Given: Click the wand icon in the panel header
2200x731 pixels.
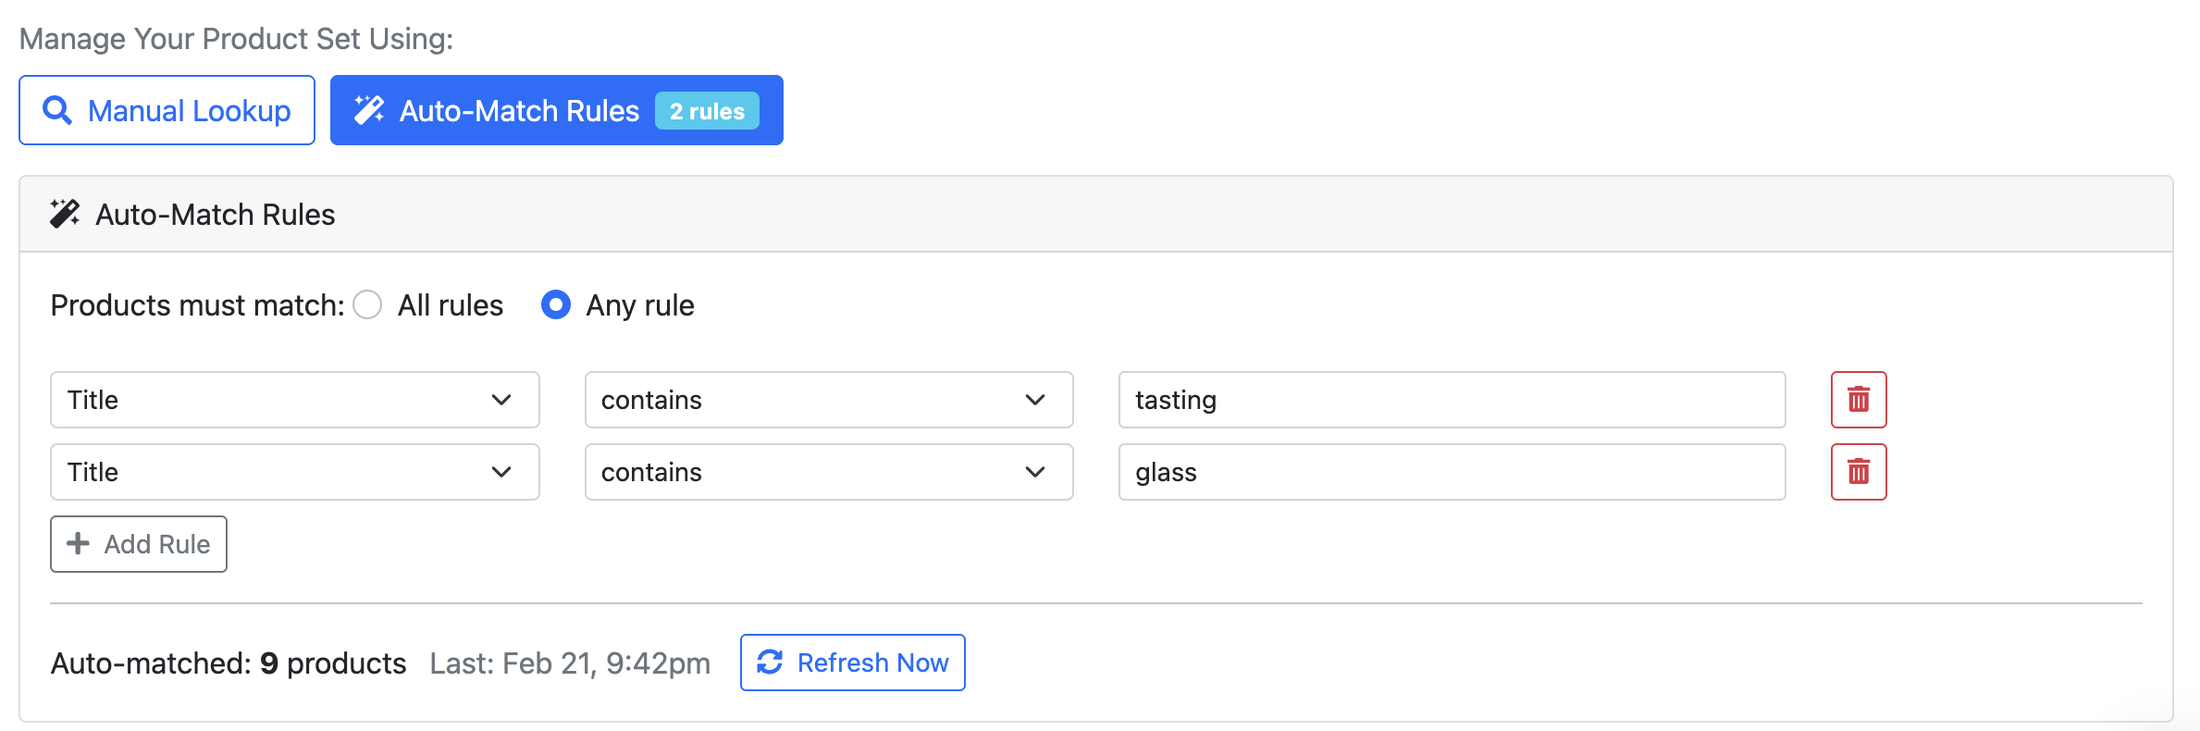Looking at the screenshot, I should pyautogui.click(x=65, y=215).
